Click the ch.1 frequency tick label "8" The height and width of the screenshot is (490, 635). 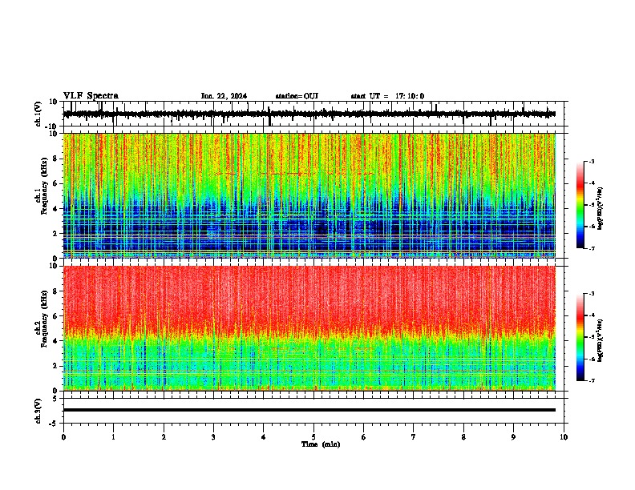point(57,159)
